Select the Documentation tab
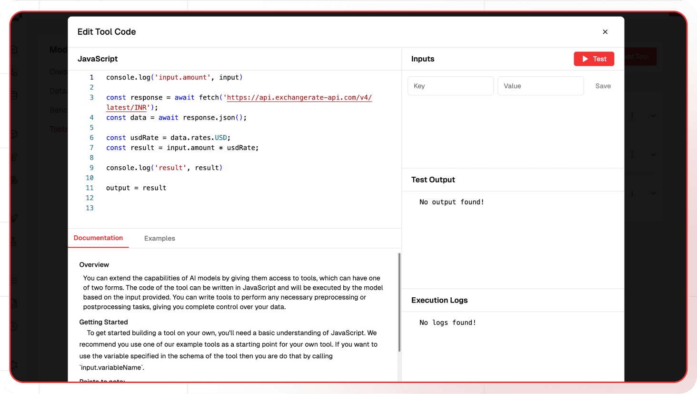 click(x=98, y=238)
